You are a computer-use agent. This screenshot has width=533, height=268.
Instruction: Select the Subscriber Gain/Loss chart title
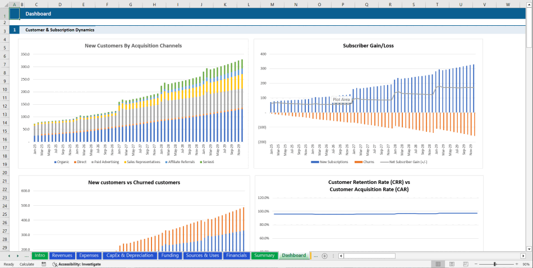coord(368,45)
